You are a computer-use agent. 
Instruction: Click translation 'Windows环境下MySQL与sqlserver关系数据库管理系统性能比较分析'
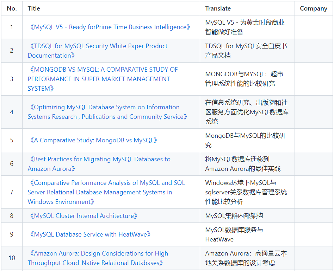click(x=246, y=192)
